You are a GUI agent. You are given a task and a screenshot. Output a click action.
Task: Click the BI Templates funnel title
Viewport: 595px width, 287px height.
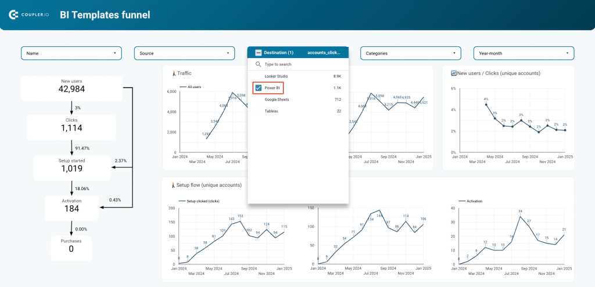click(x=105, y=14)
